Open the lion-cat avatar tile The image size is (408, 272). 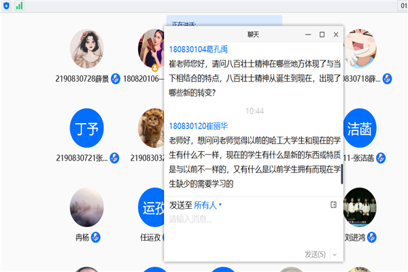click(x=152, y=128)
